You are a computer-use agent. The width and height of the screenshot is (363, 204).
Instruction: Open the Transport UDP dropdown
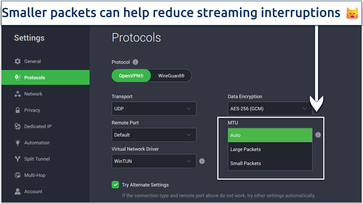point(154,109)
